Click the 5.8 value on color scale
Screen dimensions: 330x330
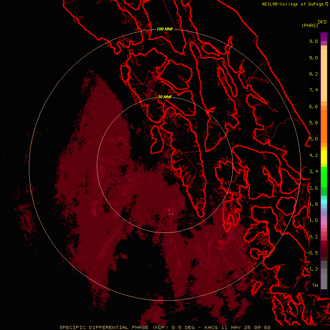pyautogui.click(x=313, y=123)
